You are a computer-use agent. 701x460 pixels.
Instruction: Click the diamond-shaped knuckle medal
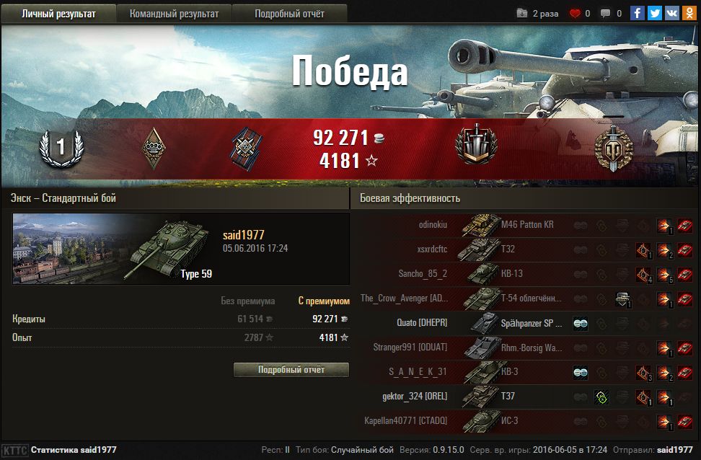click(154, 148)
